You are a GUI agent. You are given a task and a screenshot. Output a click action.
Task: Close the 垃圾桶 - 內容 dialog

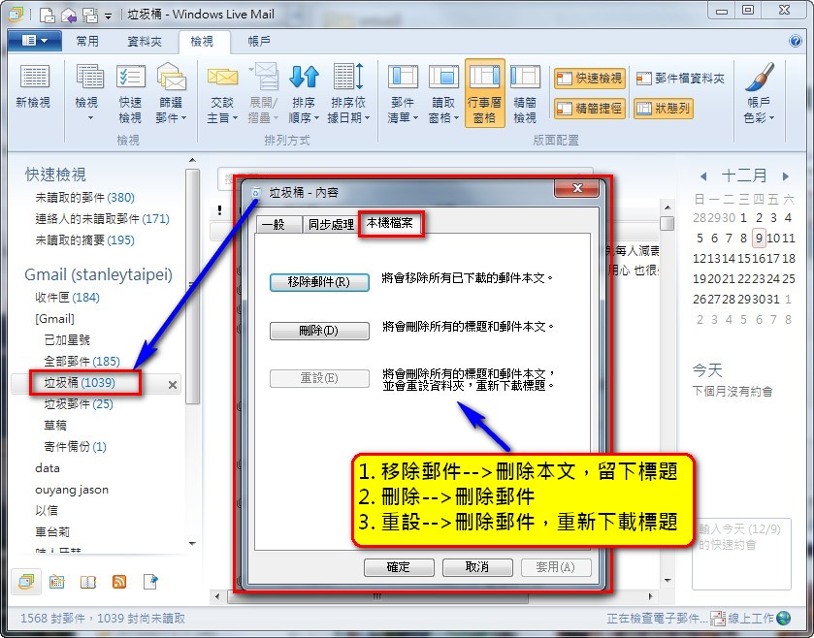tap(577, 188)
